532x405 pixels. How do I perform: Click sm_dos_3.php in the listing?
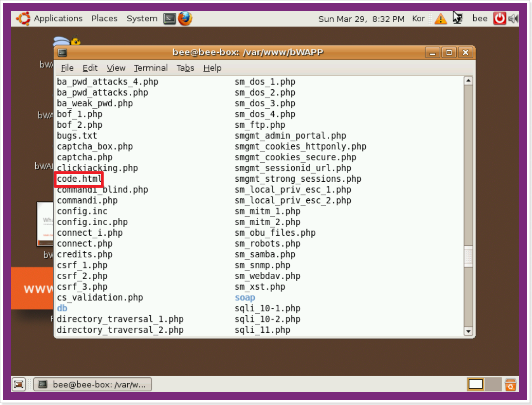point(265,104)
